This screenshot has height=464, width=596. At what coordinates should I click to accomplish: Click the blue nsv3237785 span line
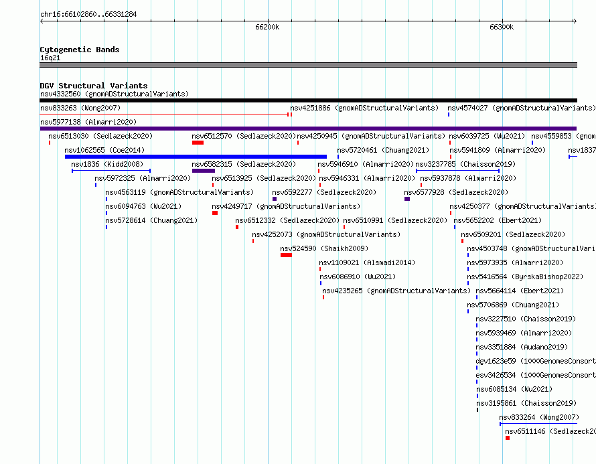click(x=457, y=171)
